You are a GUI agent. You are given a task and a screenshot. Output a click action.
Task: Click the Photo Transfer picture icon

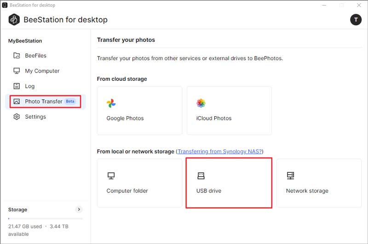pyautogui.click(x=17, y=101)
